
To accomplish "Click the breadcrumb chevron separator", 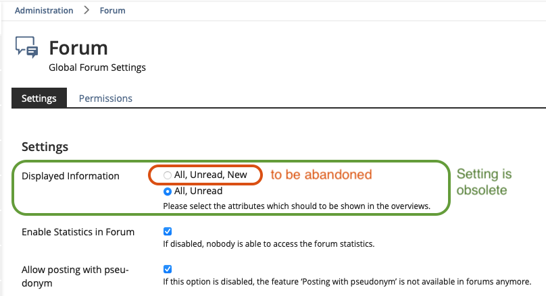I will click(86, 11).
